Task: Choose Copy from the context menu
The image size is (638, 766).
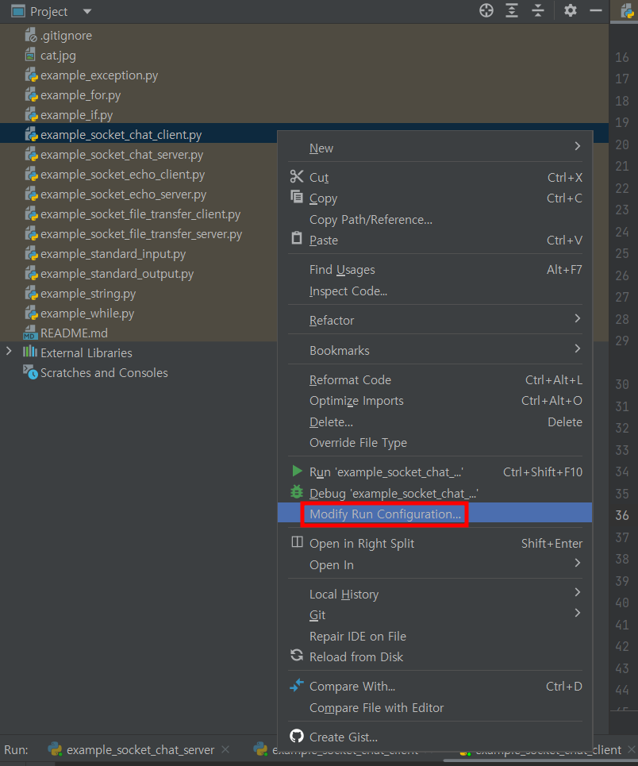Action: 435,198
